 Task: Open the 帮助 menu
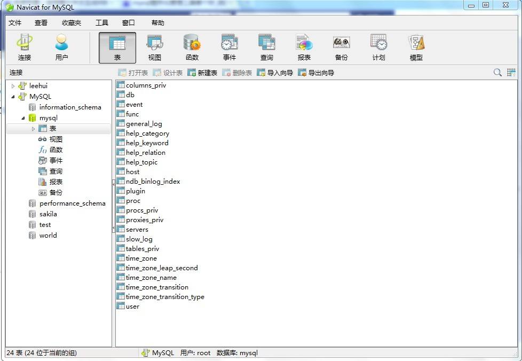pyautogui.click(x=158, y=22)
